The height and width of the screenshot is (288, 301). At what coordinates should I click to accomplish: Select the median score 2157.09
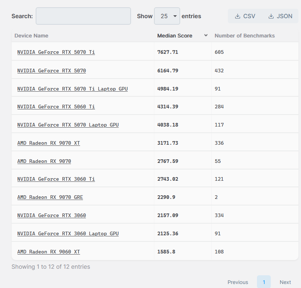coord(168,215)
